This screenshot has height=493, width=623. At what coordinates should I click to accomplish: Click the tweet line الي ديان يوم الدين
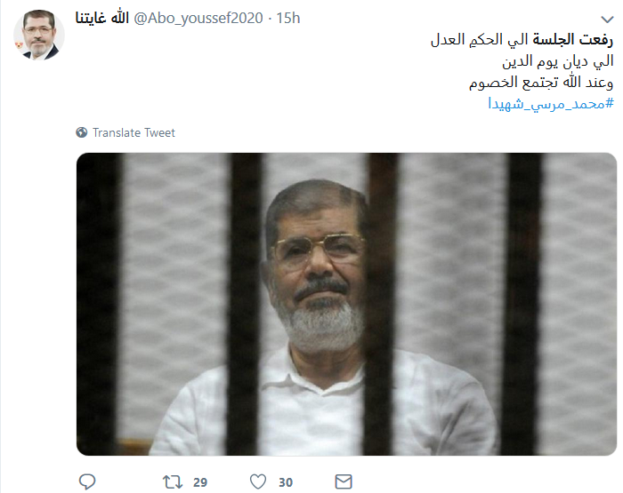(558, 61)
